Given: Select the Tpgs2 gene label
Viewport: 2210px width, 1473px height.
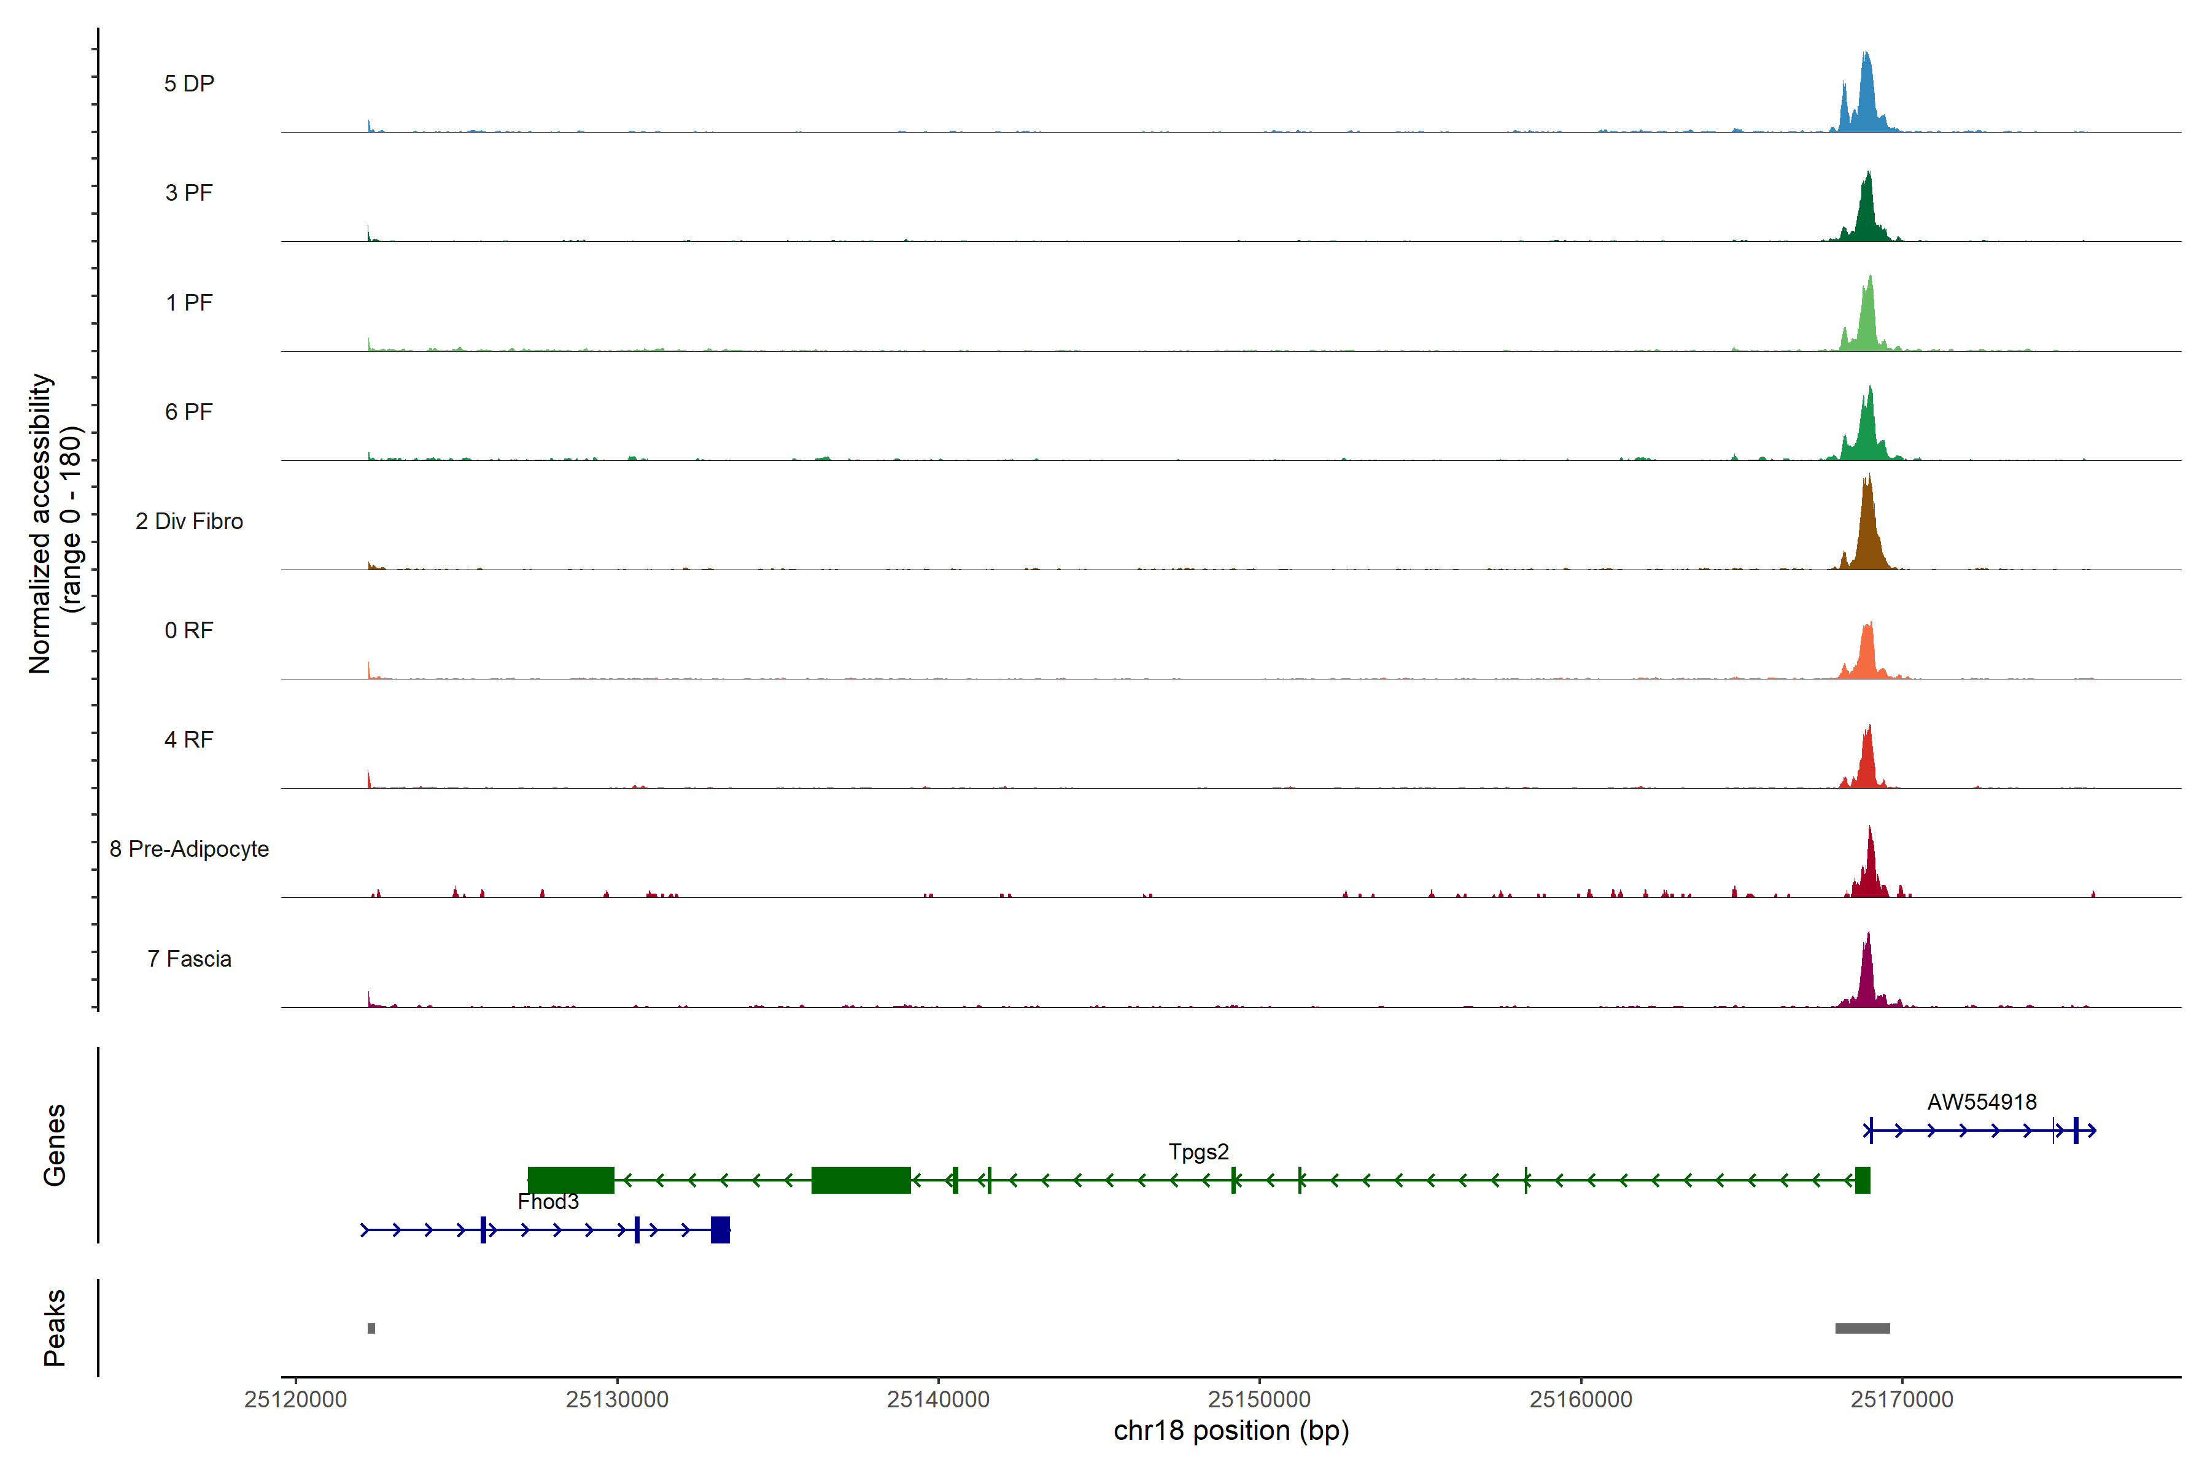Looking at the screenshot, I should click(1198, 1152).
